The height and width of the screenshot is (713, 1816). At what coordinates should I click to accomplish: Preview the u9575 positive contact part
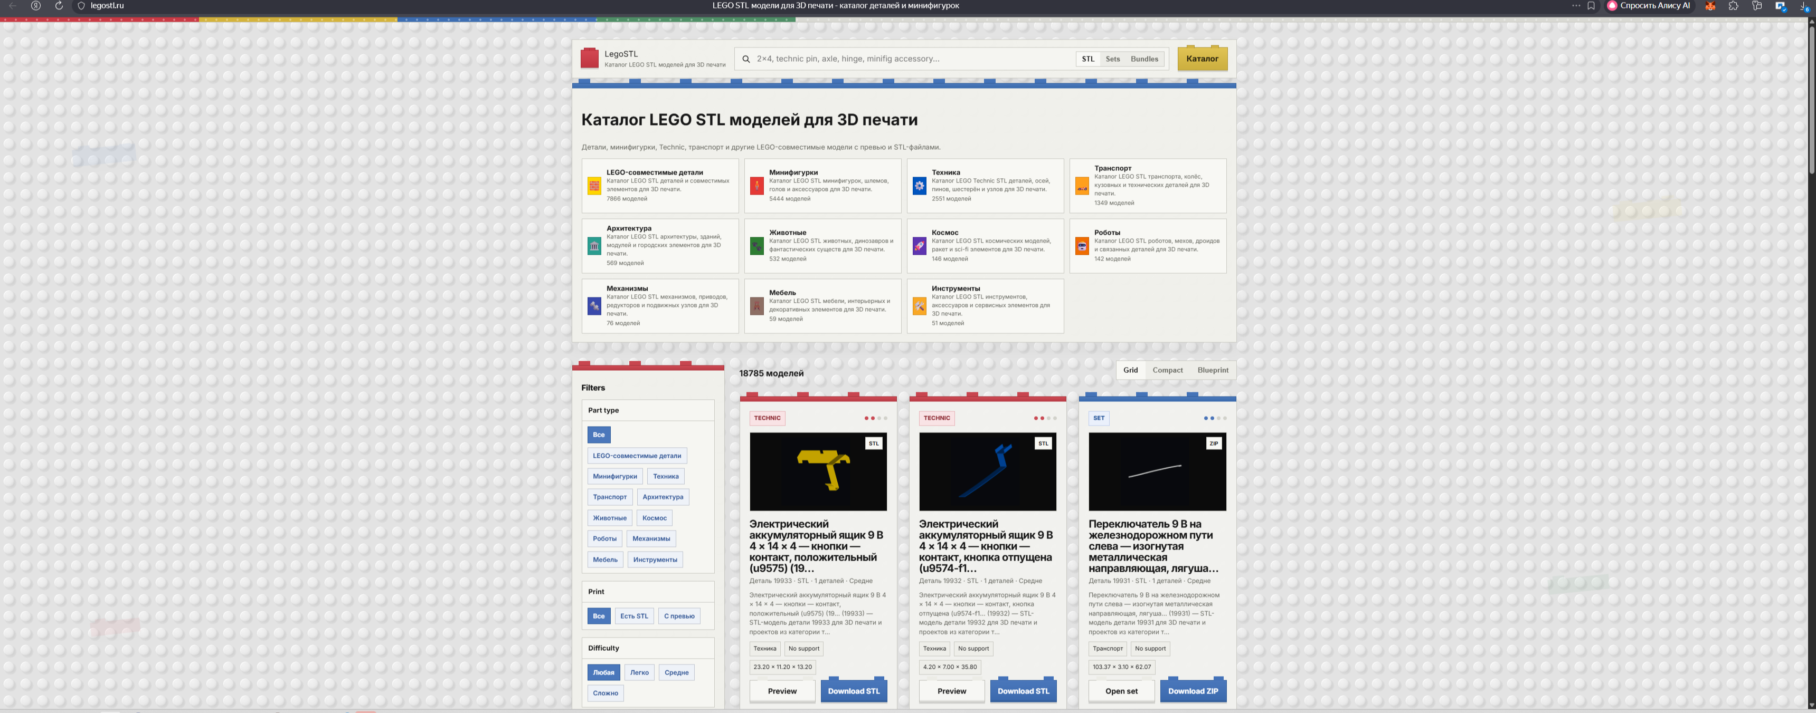[782, 691]
